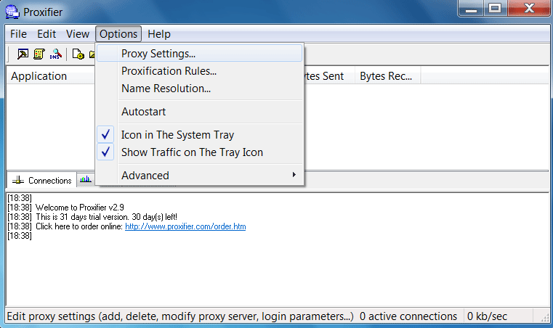
Task: Close the open Options menu
Action: [118, 34]
